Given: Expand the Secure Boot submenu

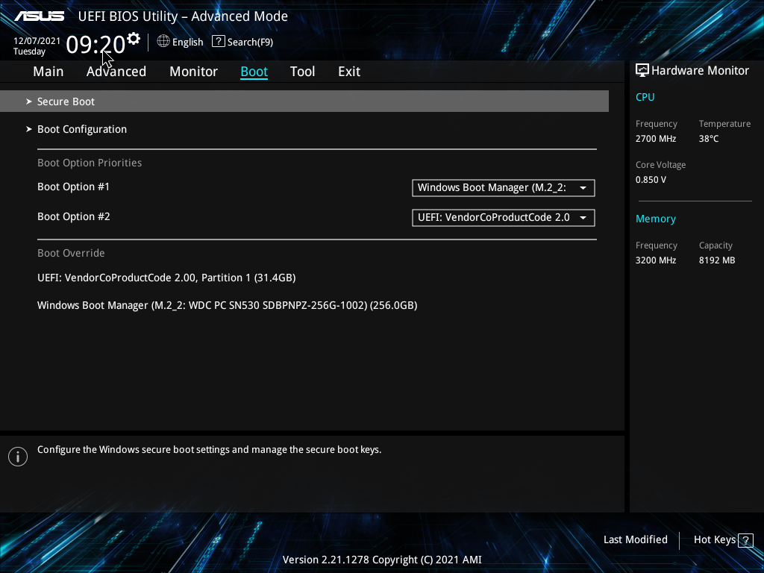Looking at the screenshot, I should click(304, 101).
